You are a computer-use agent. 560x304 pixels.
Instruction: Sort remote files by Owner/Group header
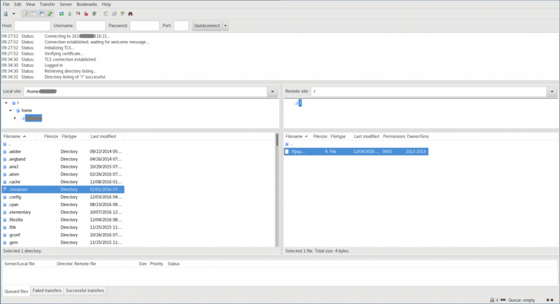point(417,137)
